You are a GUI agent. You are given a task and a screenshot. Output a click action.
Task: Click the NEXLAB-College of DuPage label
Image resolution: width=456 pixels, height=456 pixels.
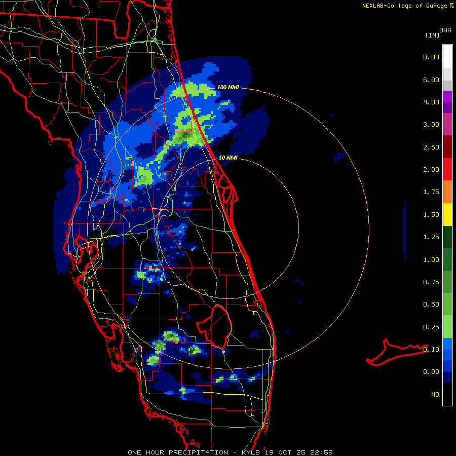[404, 6]
